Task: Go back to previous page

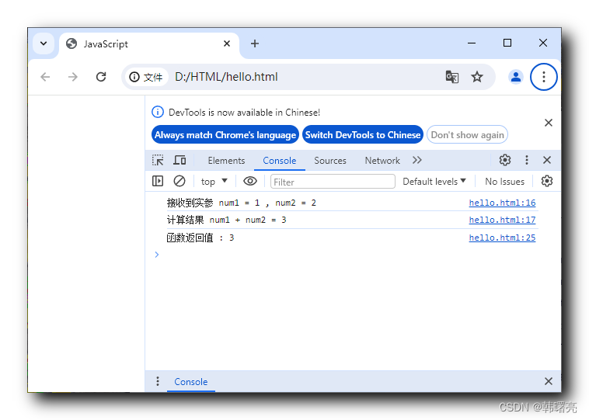Action: click(x=45, y=77)
